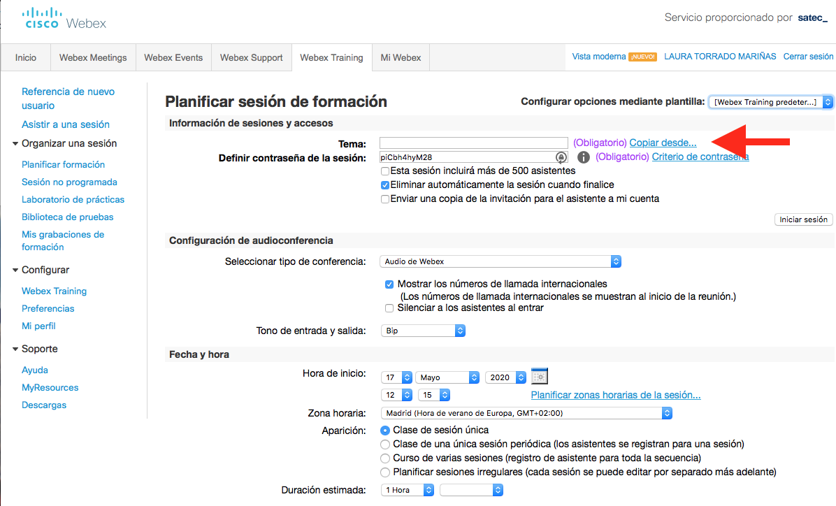This screenshot has height=506, width=836.
Task: Click the Tema text input field
Action: pos(473,143)
